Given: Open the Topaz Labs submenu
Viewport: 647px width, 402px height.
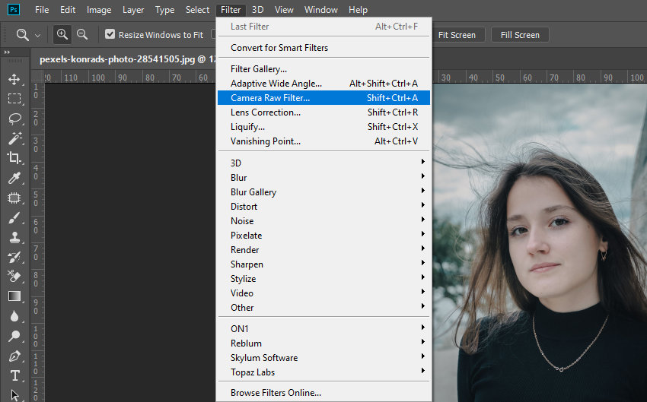Looking at the screenshot, I should click(324, 372).
